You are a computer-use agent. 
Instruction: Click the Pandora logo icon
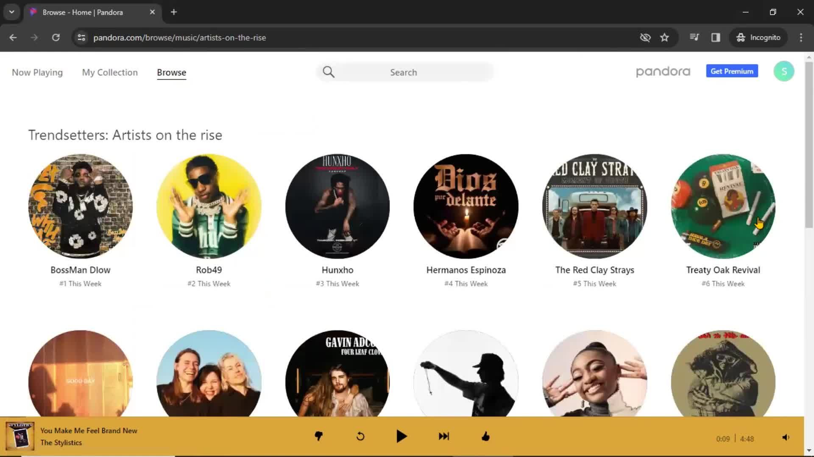[663, 72]
